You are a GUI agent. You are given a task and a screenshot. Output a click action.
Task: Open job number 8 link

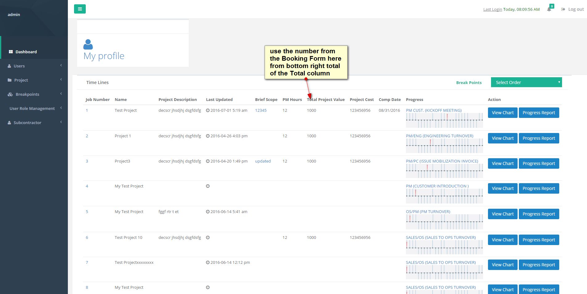[87, 287]
